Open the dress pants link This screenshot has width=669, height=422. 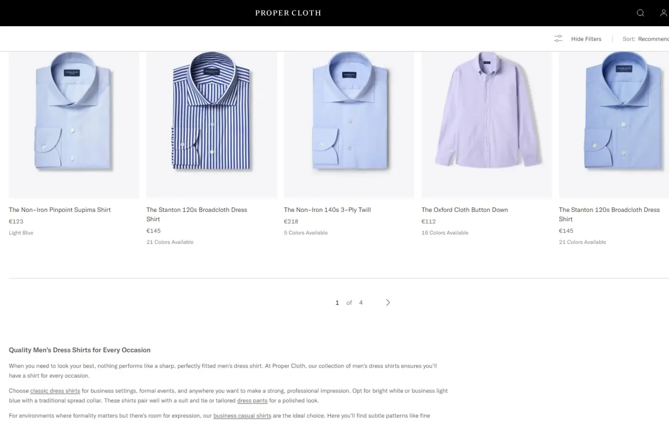tap(252, 401)
